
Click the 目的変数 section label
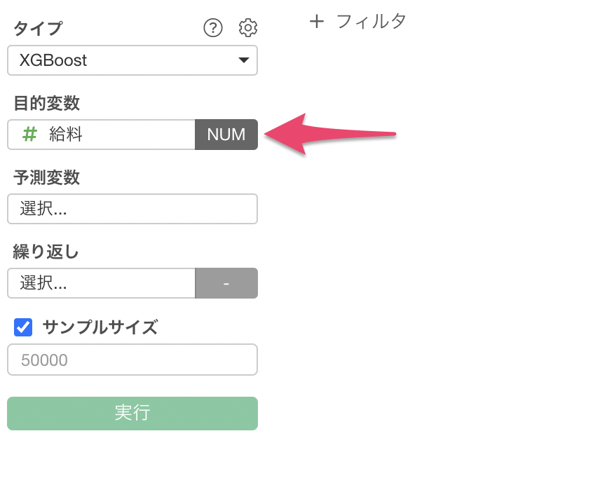pyautogui.click(x=46, y=103)
